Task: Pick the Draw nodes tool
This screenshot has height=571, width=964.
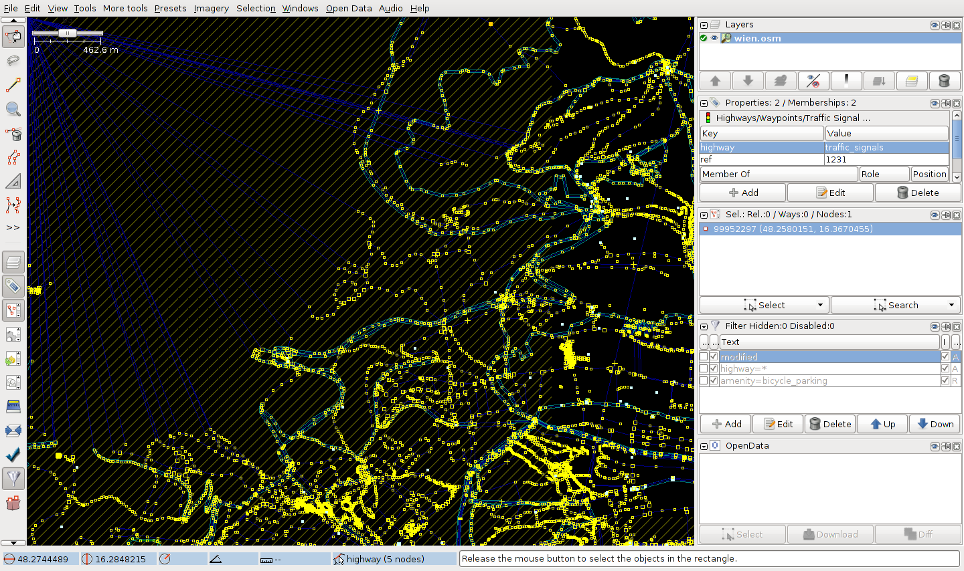Action: [13, 85]
